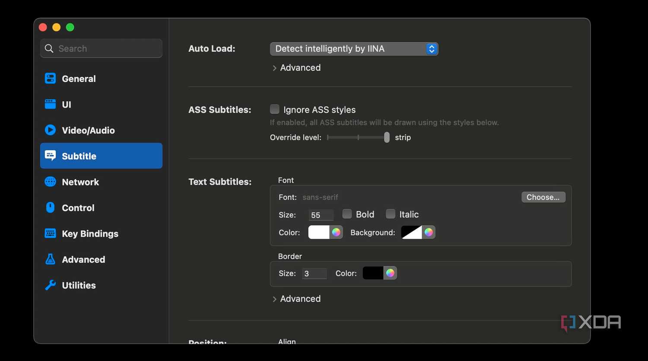648x361 pixels.
Task: Open the Advanced section in the sidebar
Action: click(101, 259)
